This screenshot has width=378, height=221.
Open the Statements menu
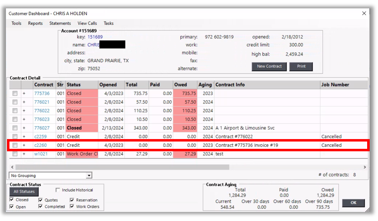[60, 23]
